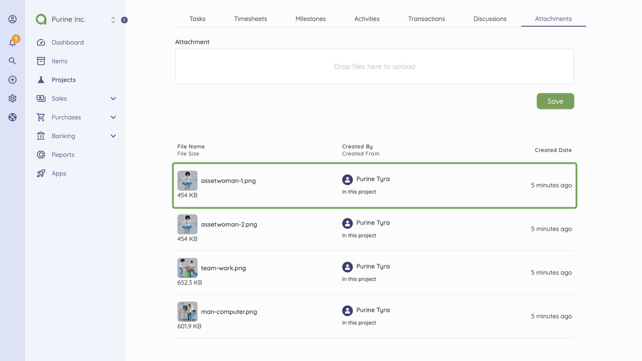Open the team-work.png thumbnail

coord(187,268)
